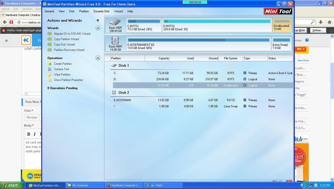The image size is (334, 189).
Task: Switch to My Computer taskbar window
Action: pyautogui.click(x=85, y=185)
